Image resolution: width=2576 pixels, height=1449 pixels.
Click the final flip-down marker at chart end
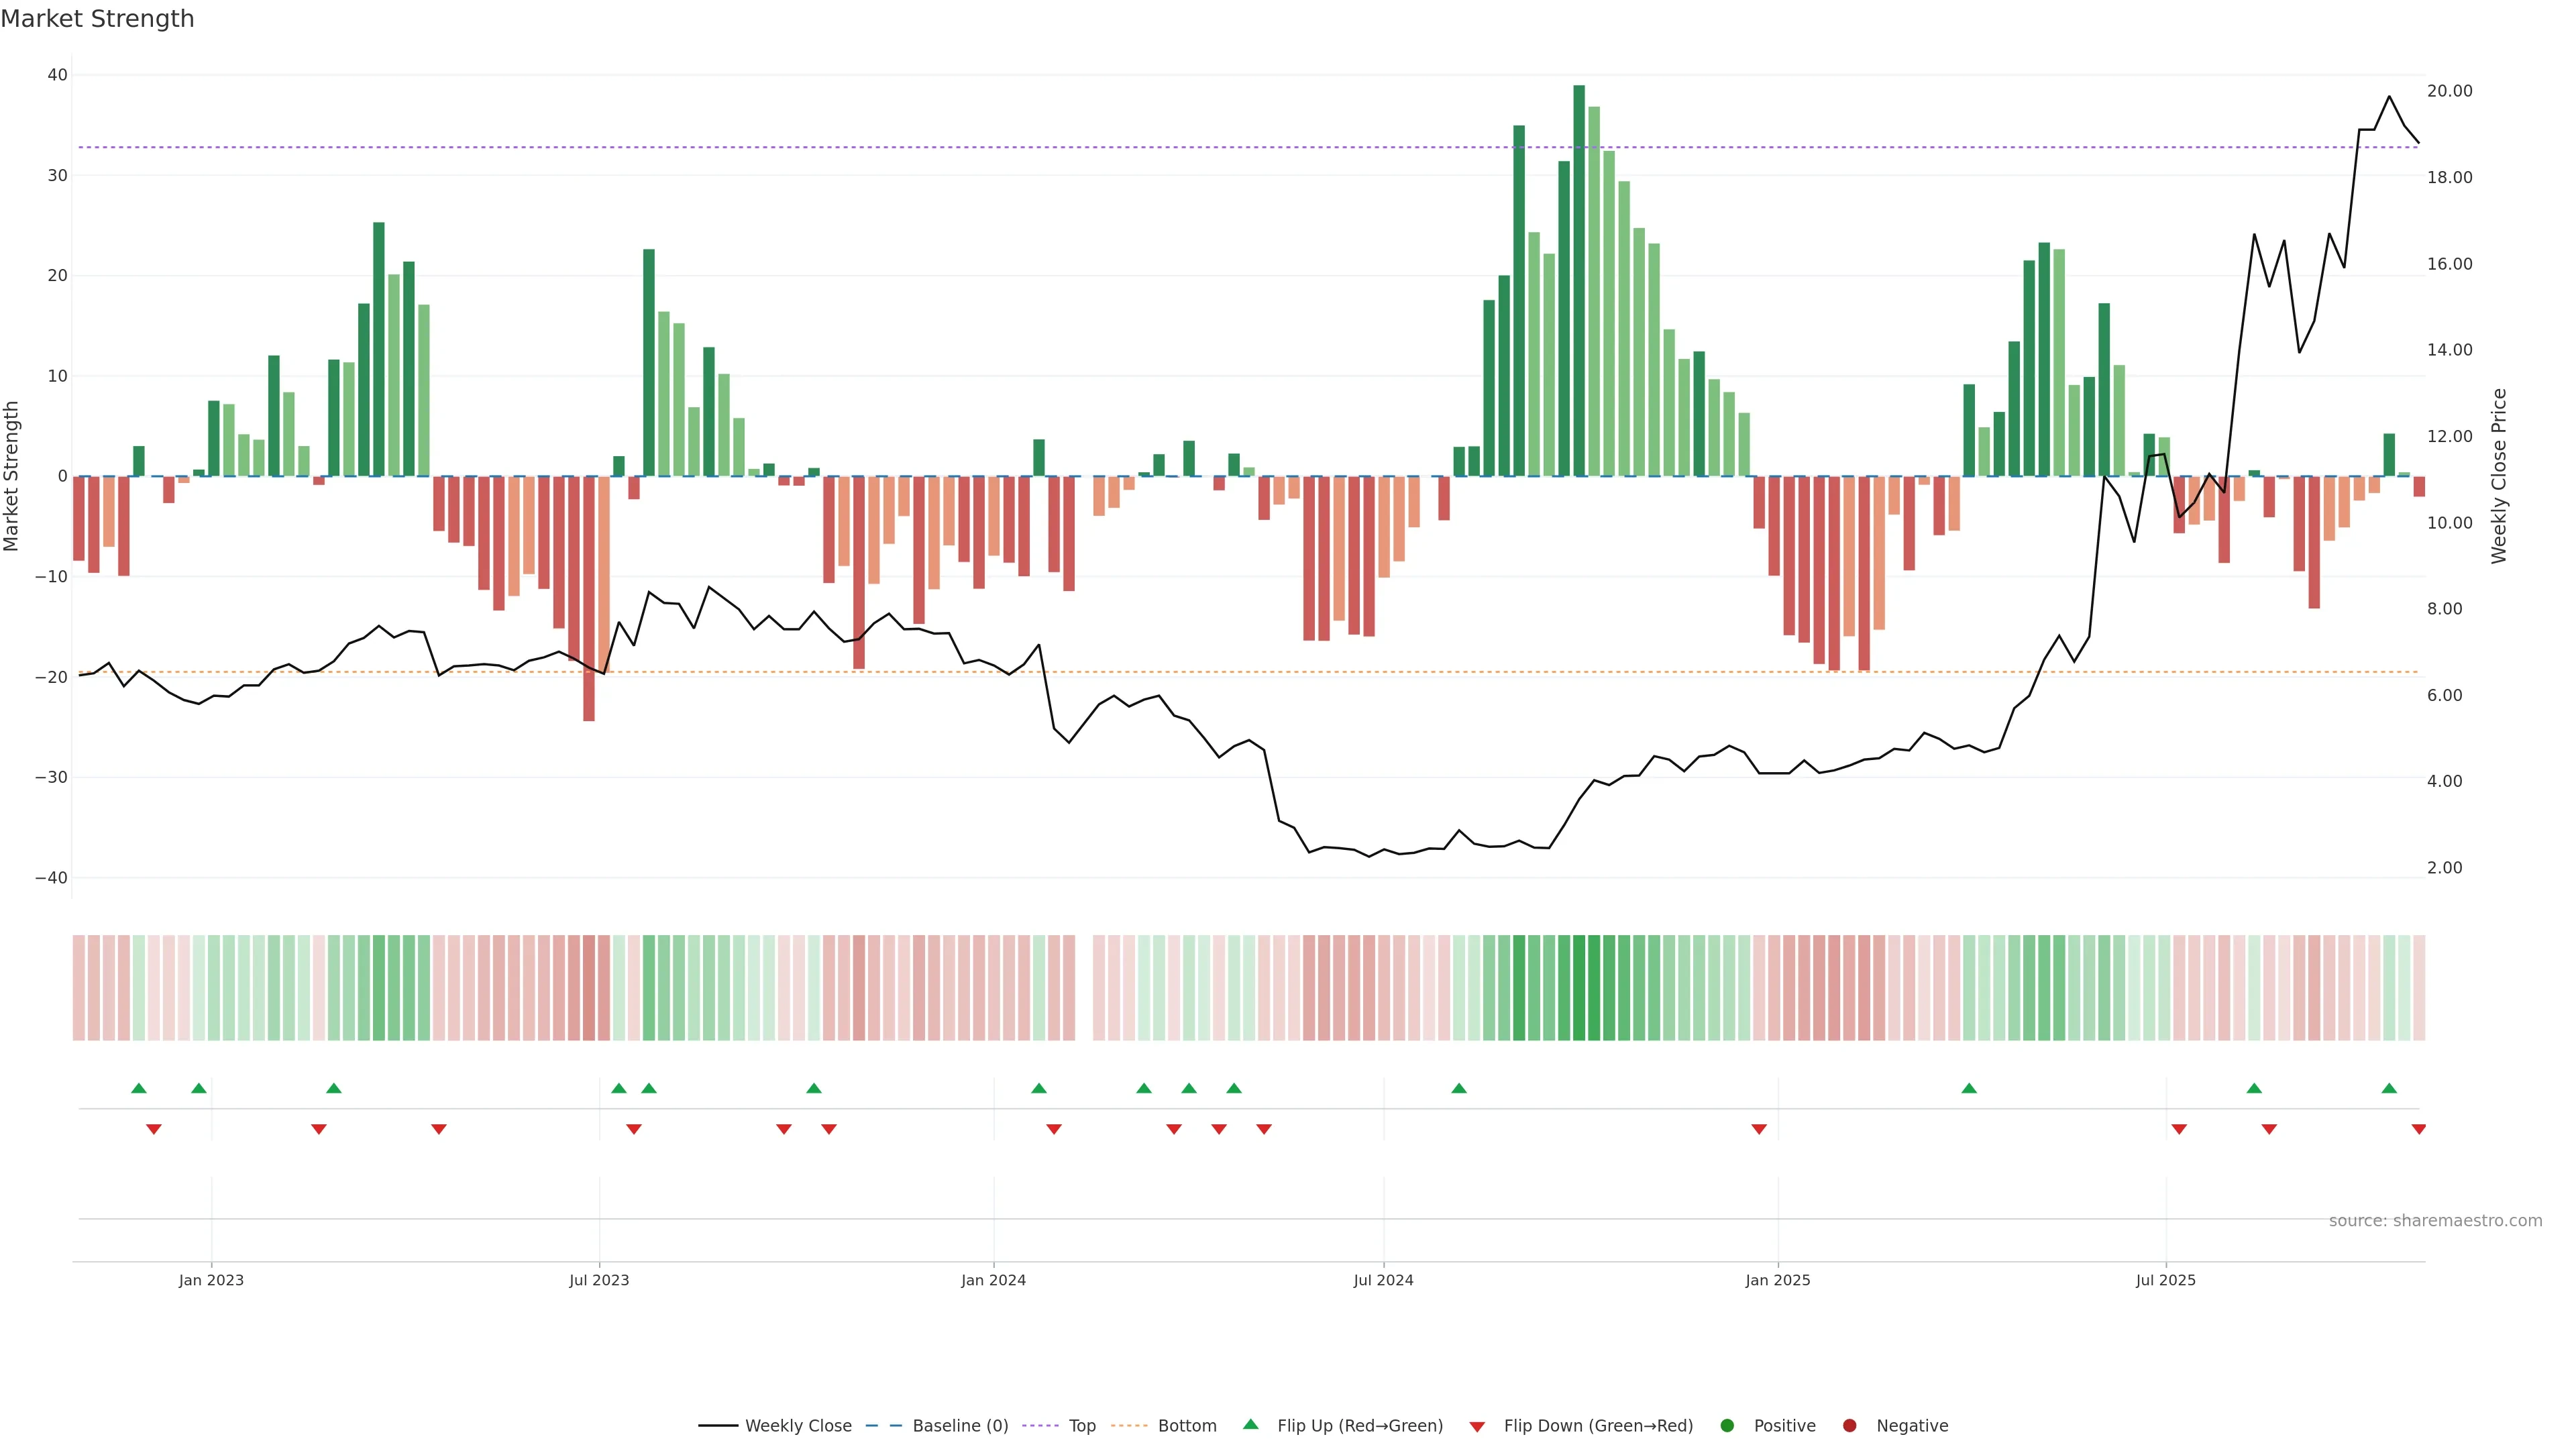point(2418,1129)
